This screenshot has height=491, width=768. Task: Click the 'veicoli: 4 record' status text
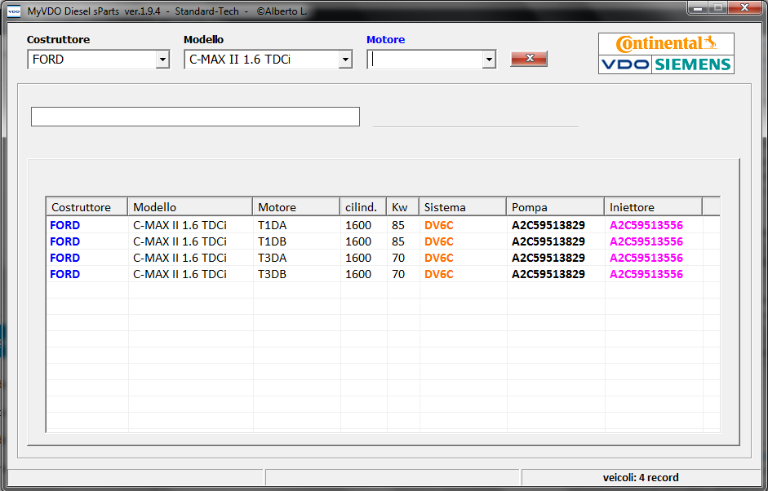[641, 477]
